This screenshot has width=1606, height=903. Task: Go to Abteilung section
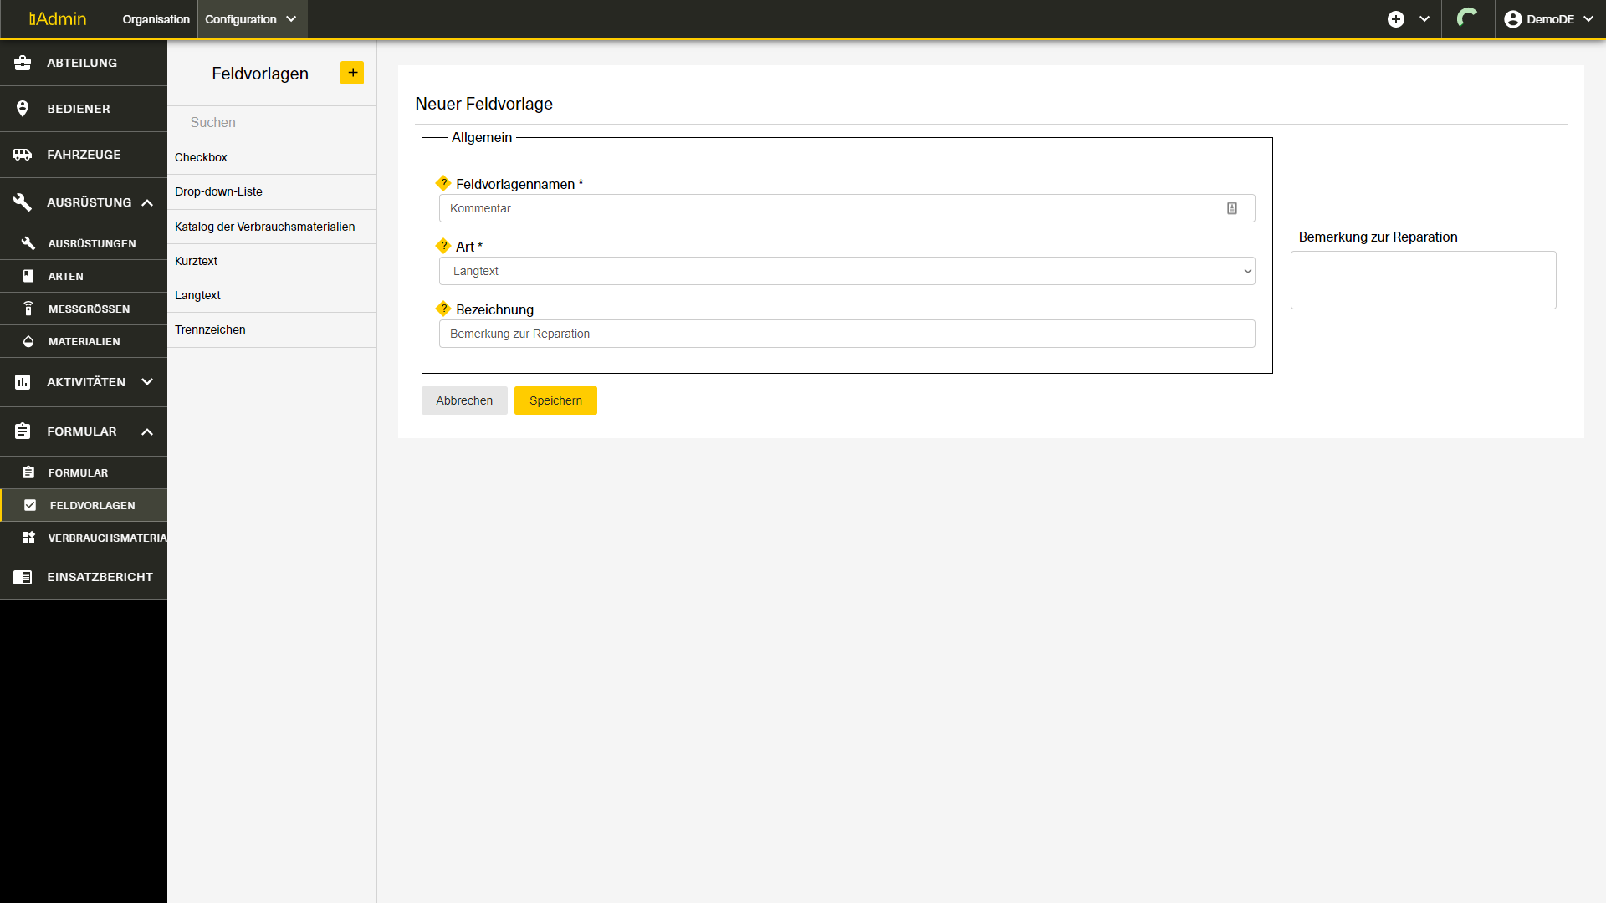click(x=84, y=63)
